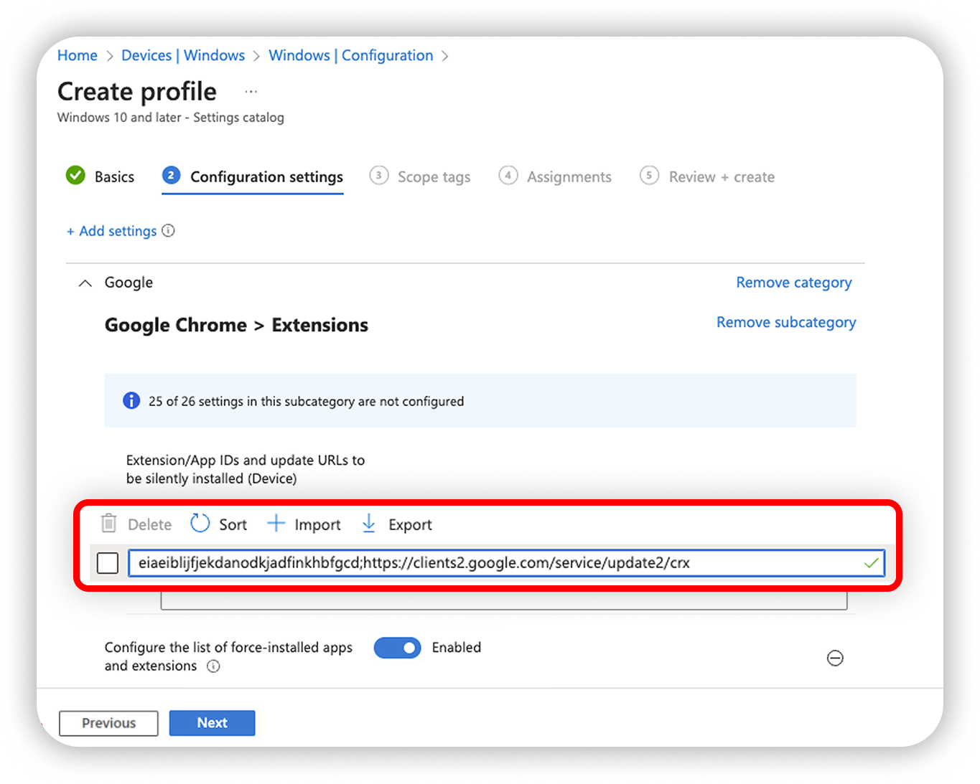The height and width of the screenshot is (784, 980).
Task: Remove the setting with the minus circle icon
Action: pos(835,658)
